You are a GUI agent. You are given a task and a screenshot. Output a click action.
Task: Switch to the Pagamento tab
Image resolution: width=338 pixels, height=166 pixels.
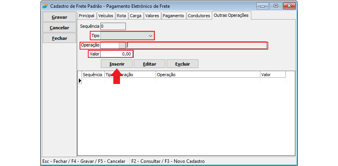(173, 16)
